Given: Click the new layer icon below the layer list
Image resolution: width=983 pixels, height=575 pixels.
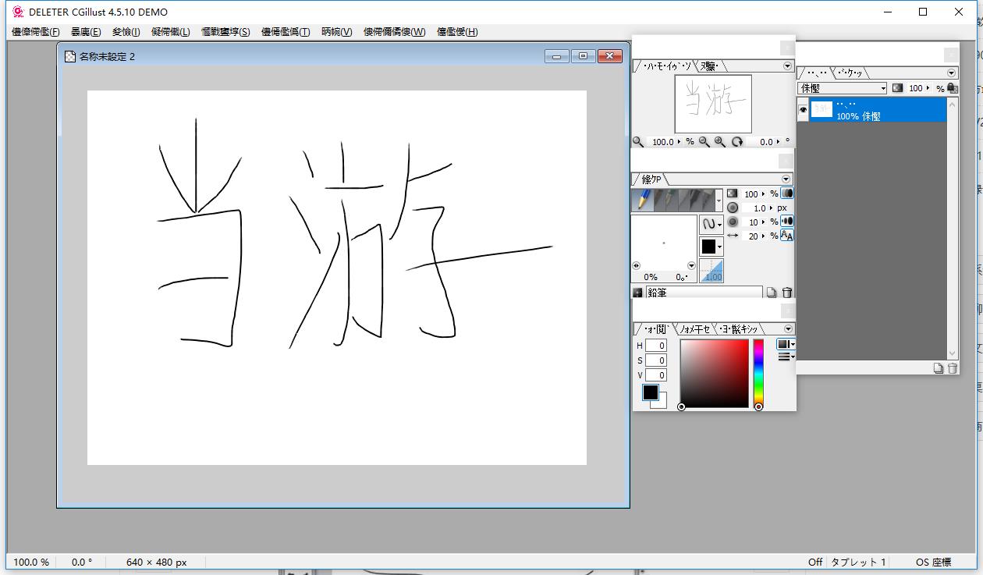Looking at the screenshot, I should pos(939,368).
